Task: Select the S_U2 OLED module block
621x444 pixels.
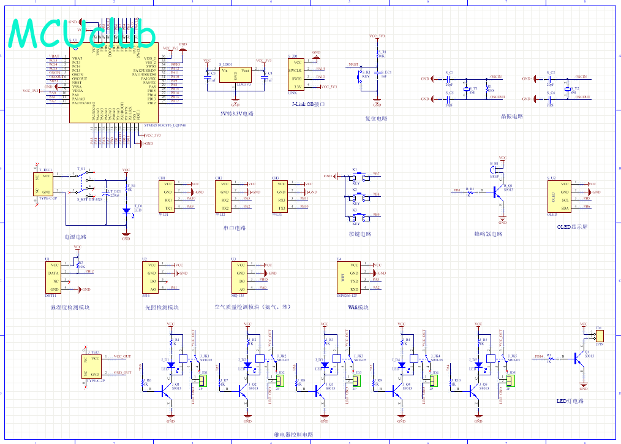Action: (559, 196)
